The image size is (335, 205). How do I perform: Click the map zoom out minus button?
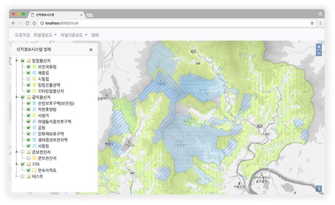click(319, 53)
